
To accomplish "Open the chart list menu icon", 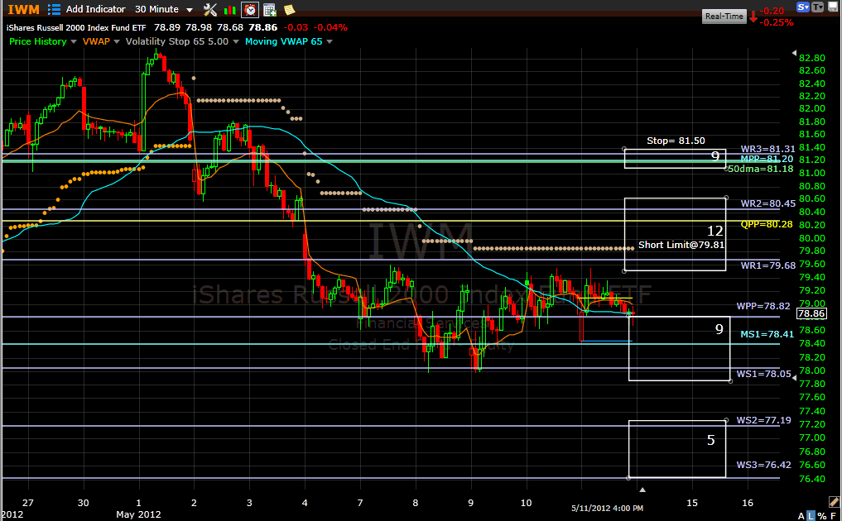I will [x=54, y=9].
